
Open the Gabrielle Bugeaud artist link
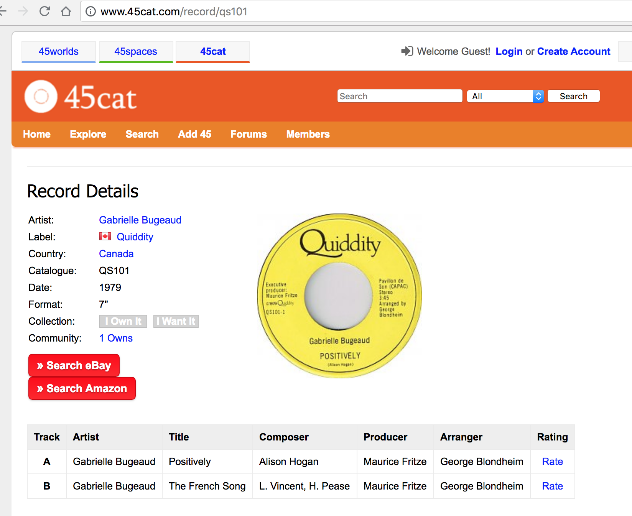(x=140, y=220)
